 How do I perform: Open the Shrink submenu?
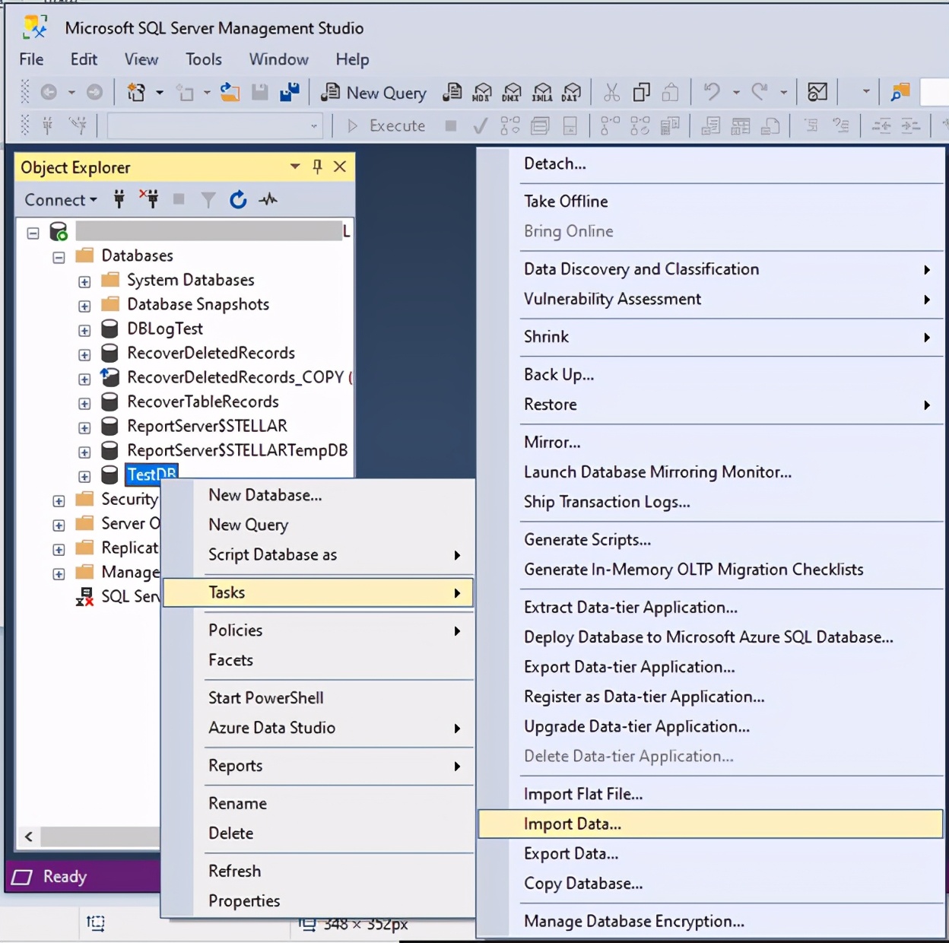click(710, 337)
